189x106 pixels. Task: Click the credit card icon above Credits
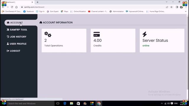(x=97, y=34)
